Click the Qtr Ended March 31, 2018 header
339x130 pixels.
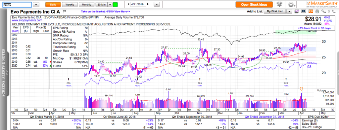click(x=47, y=117)
